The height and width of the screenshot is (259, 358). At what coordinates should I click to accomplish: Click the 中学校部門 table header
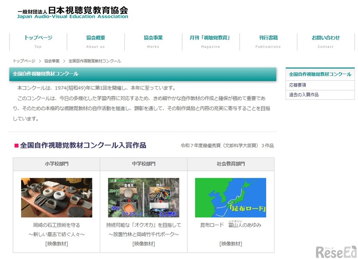click(x=143, y=164)
